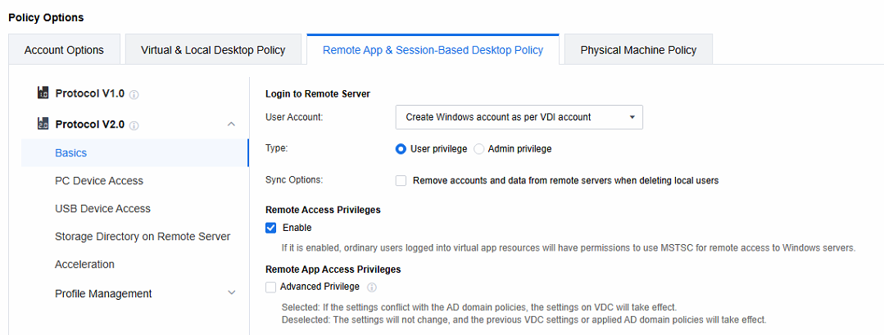Click info icon beside Protocol V2.0
Image resolution: width=884 pixels, height=335 pixels.
click(x=134, y=125)
